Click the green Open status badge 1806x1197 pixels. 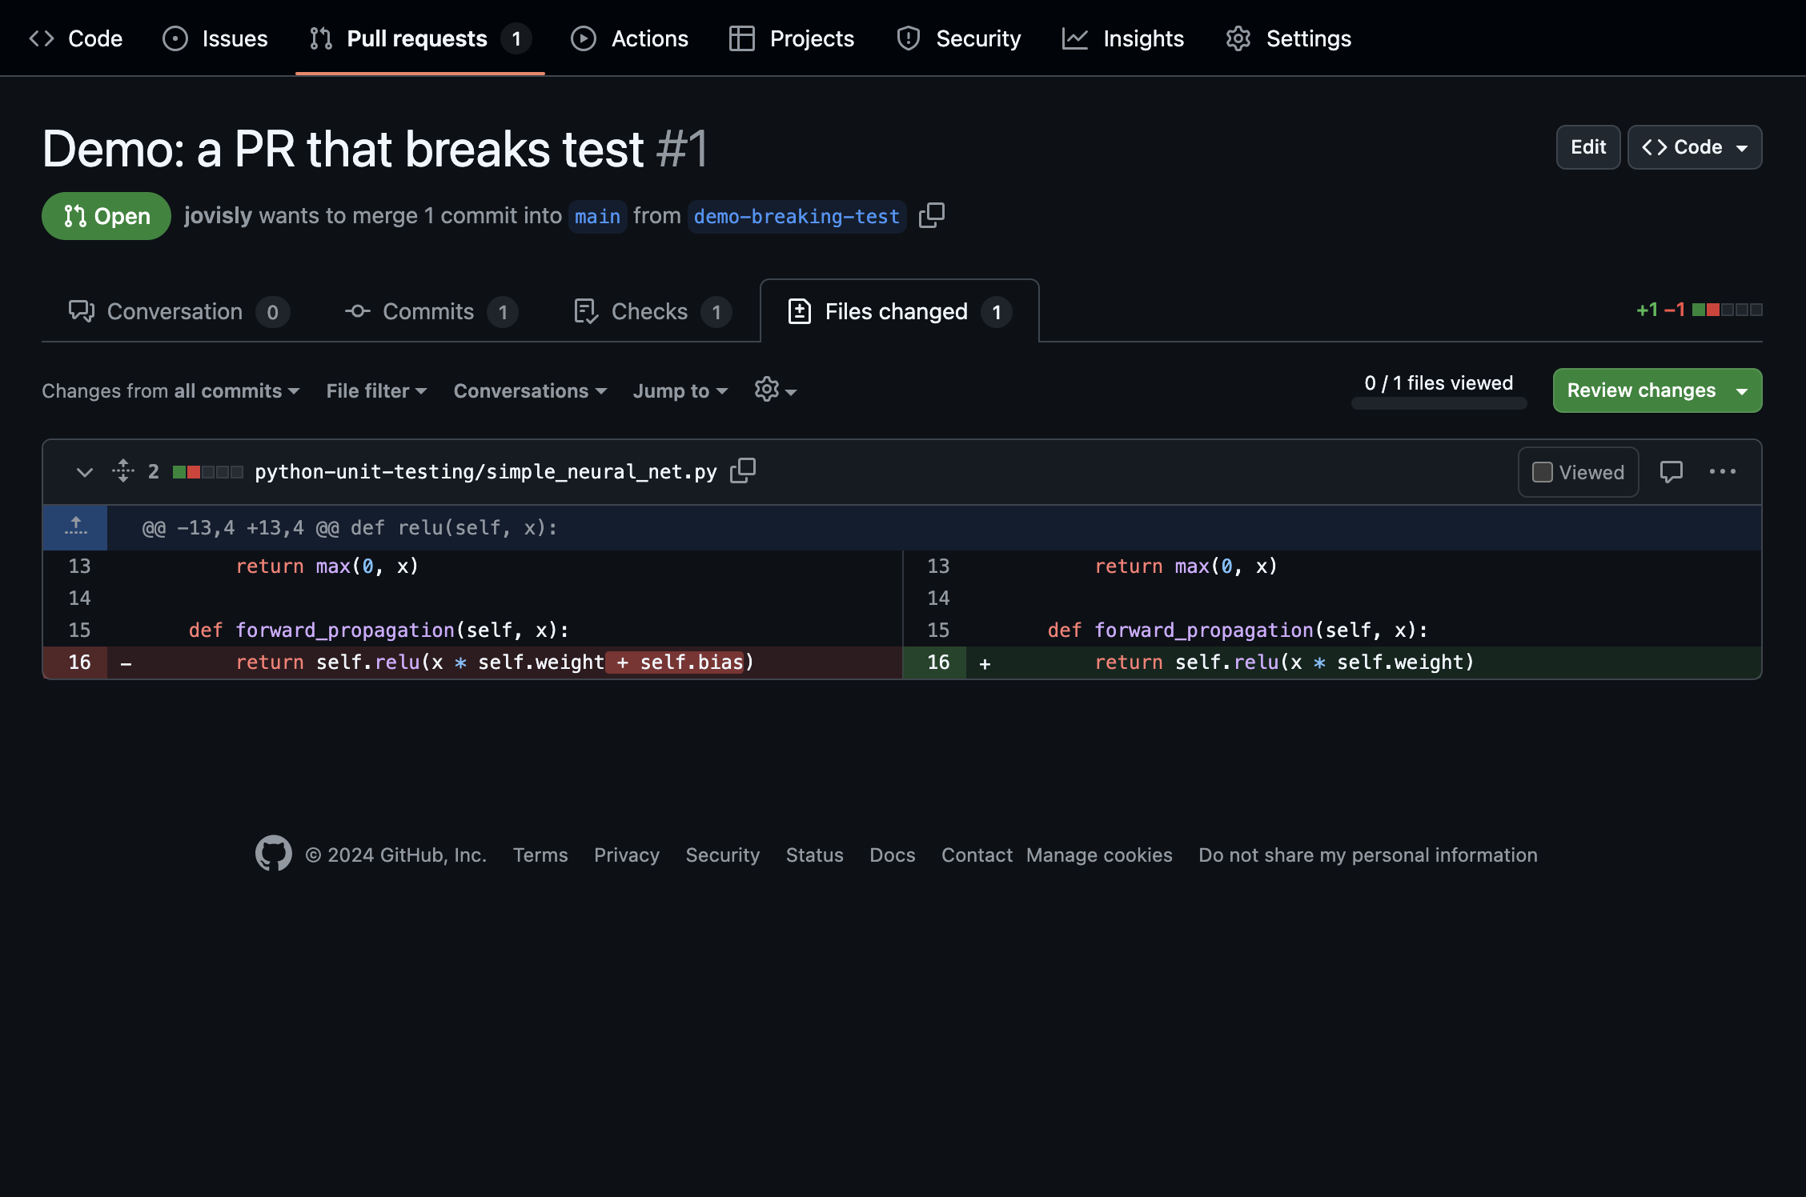[x=106, y=216]
